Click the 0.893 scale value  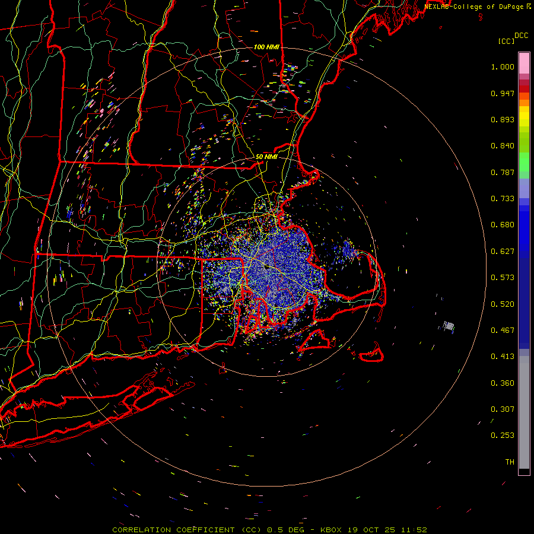click(x=503, y=119)
